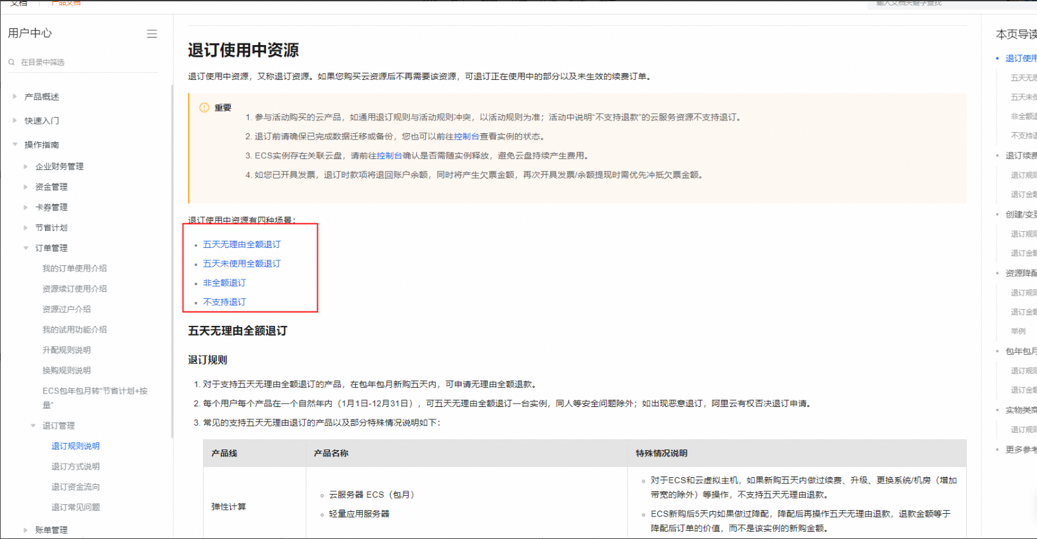
Task: Open 我的试用功能介绍 in sidebar
Action: coord(75,330)
